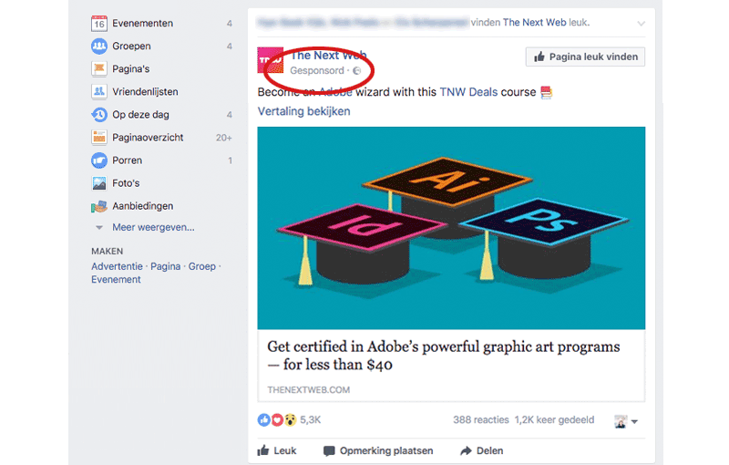Click the Evenement create link
The width and height of the screenshot is (729, 465).
116,280
